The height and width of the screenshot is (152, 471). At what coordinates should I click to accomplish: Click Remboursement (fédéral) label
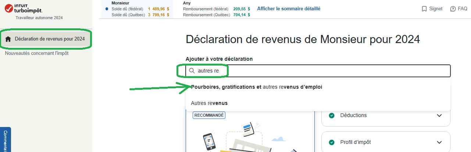coord(206,9)
